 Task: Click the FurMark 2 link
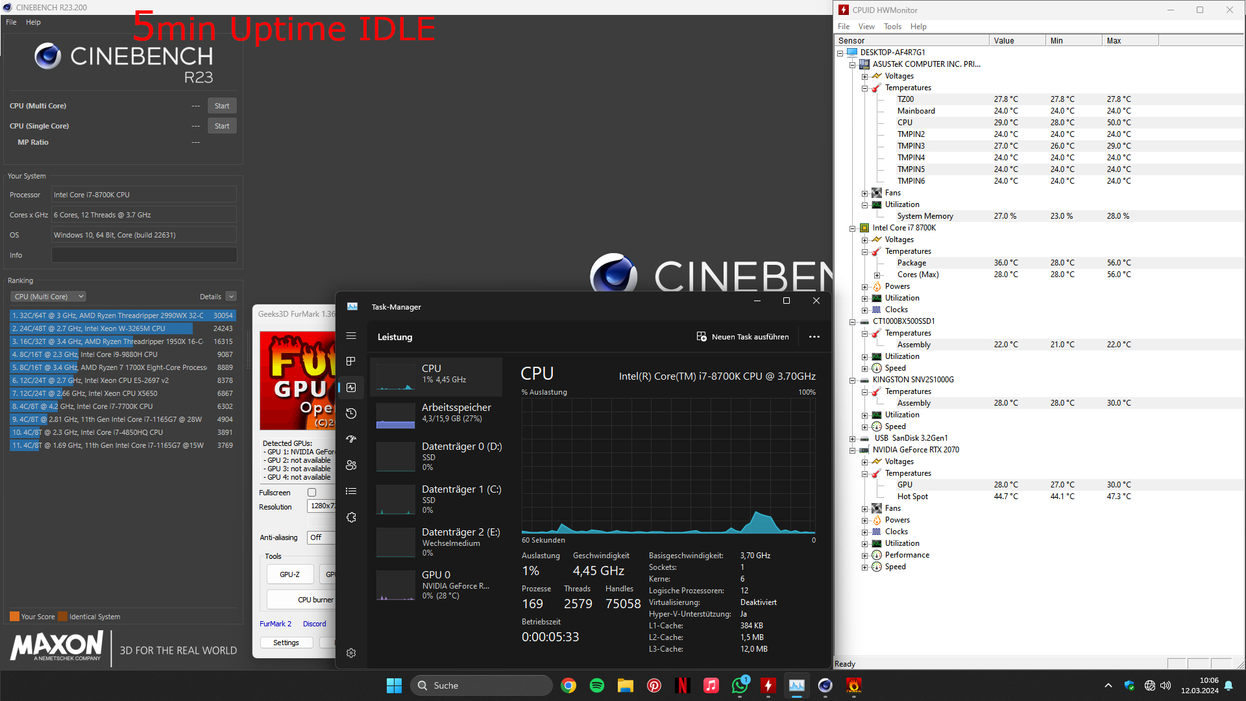click(275, 624)
